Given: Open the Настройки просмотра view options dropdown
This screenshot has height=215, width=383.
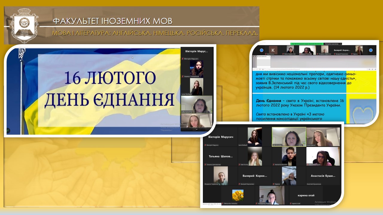Looking at the screenshot, I should coord(332,44).
